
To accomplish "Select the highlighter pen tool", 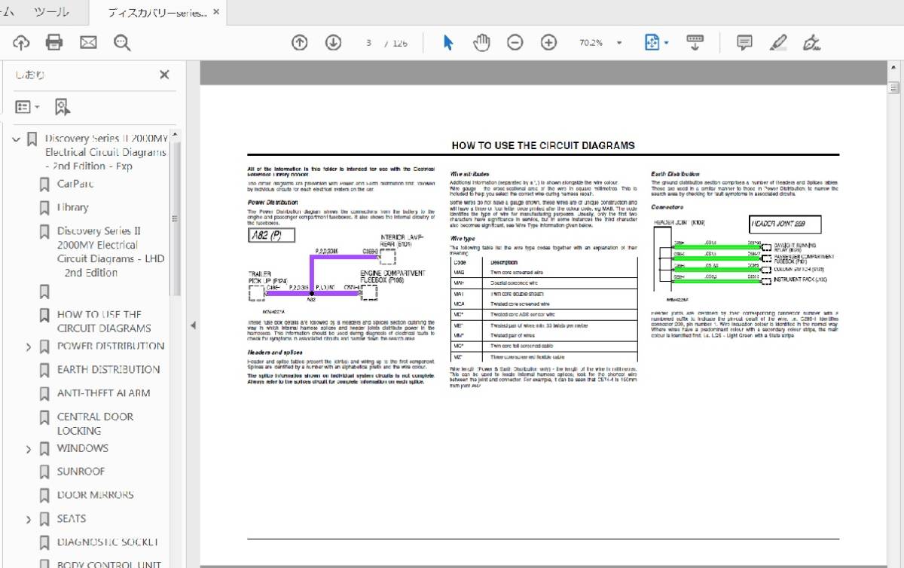I will point(778,42).
